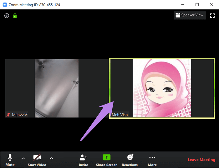Expand audio options arrow next to Mute

click(23, 158)
